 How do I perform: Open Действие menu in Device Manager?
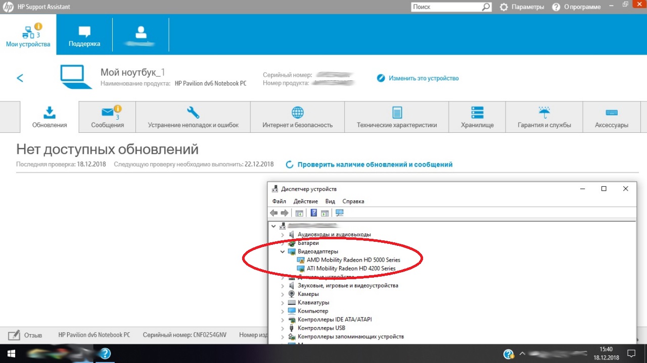(x=305, y=201)
